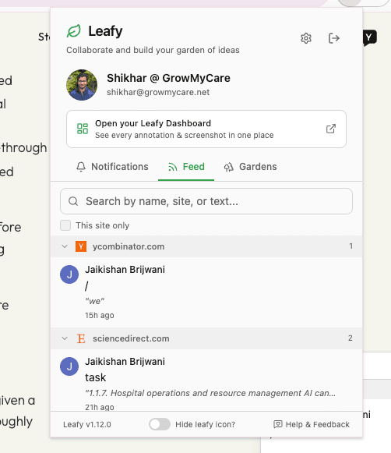Focus the search by name field

pyautogui.click(x=206, y=201)
